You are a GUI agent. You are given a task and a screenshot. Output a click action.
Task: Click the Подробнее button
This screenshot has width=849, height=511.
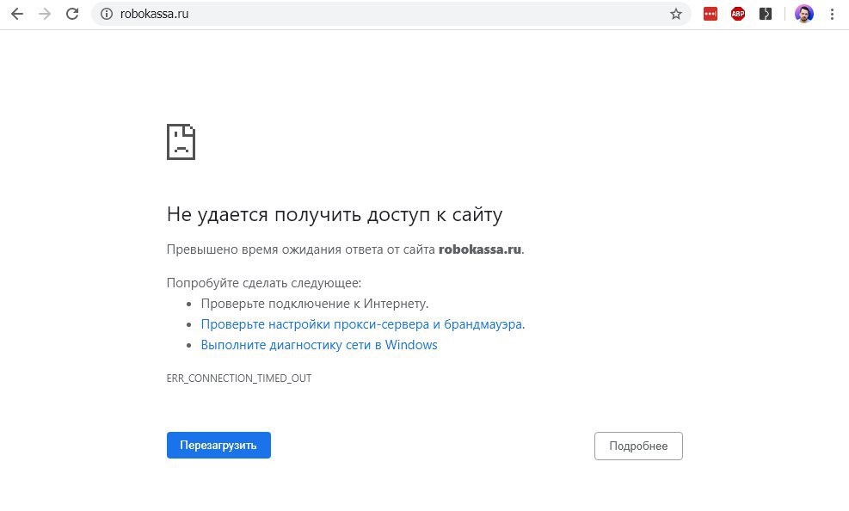point(638,446)
